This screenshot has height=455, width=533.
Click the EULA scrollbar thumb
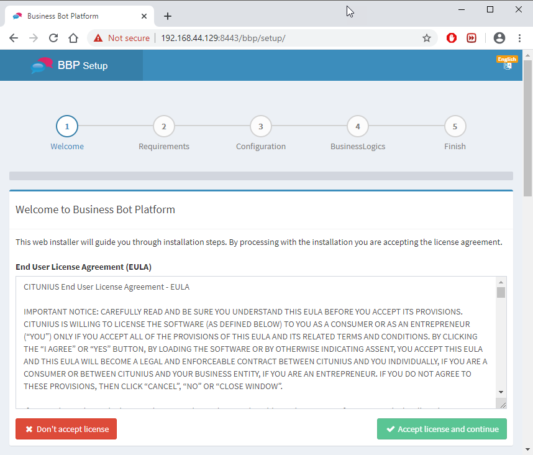click(501, 292)
